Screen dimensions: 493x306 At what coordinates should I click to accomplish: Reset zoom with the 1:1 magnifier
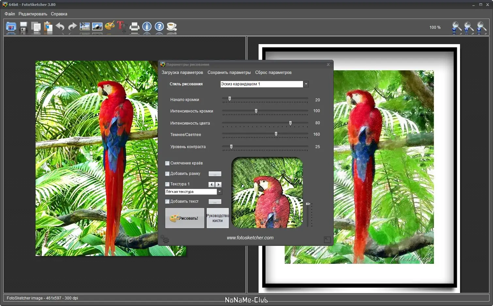(469, 27)
